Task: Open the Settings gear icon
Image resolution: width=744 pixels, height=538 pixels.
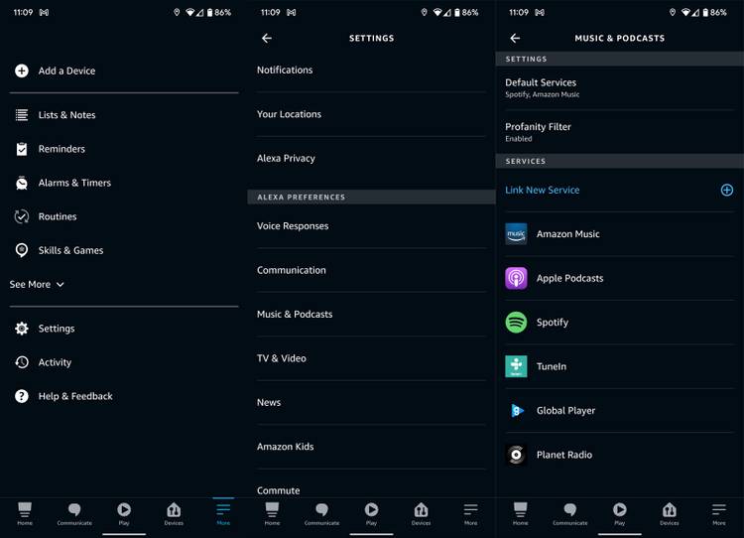Action: tap(22, 329)
